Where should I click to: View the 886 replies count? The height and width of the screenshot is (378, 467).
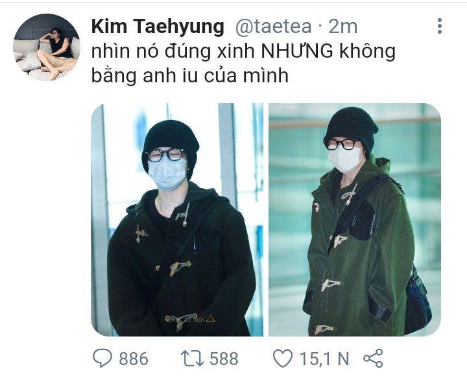134,359
